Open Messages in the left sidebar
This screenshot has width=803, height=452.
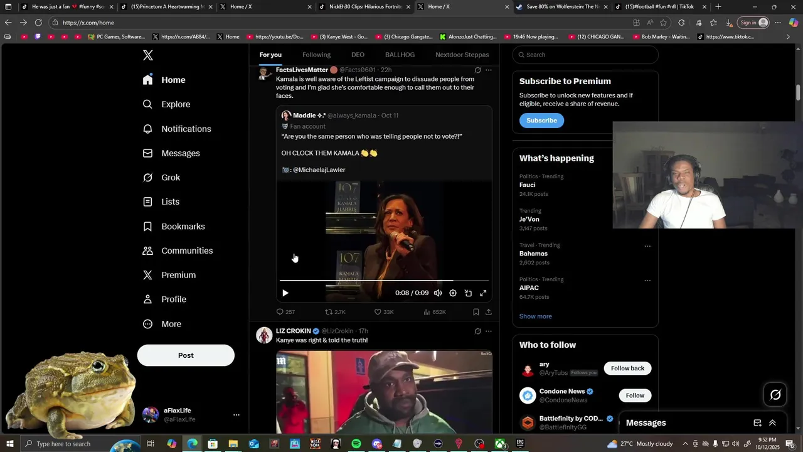pyautogui.click(x=171, y=153)
